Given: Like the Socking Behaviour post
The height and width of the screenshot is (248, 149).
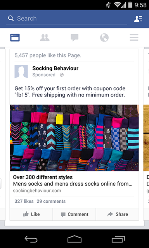Looking at the screenshot, I should pos(31,214).
